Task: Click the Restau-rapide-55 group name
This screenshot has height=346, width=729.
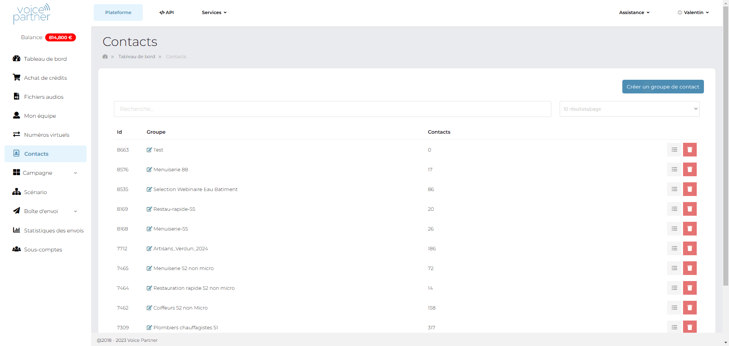Action: [x=174, y=209]
